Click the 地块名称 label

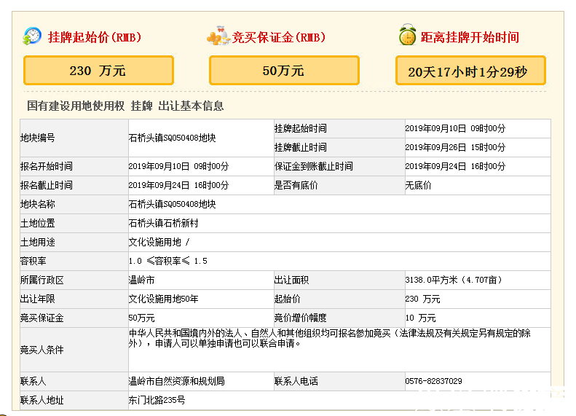[37, 204]
